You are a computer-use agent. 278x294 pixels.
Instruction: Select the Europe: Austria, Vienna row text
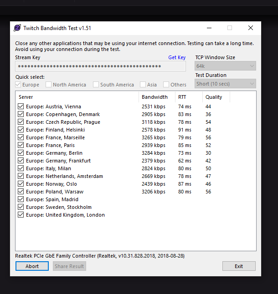53,106
